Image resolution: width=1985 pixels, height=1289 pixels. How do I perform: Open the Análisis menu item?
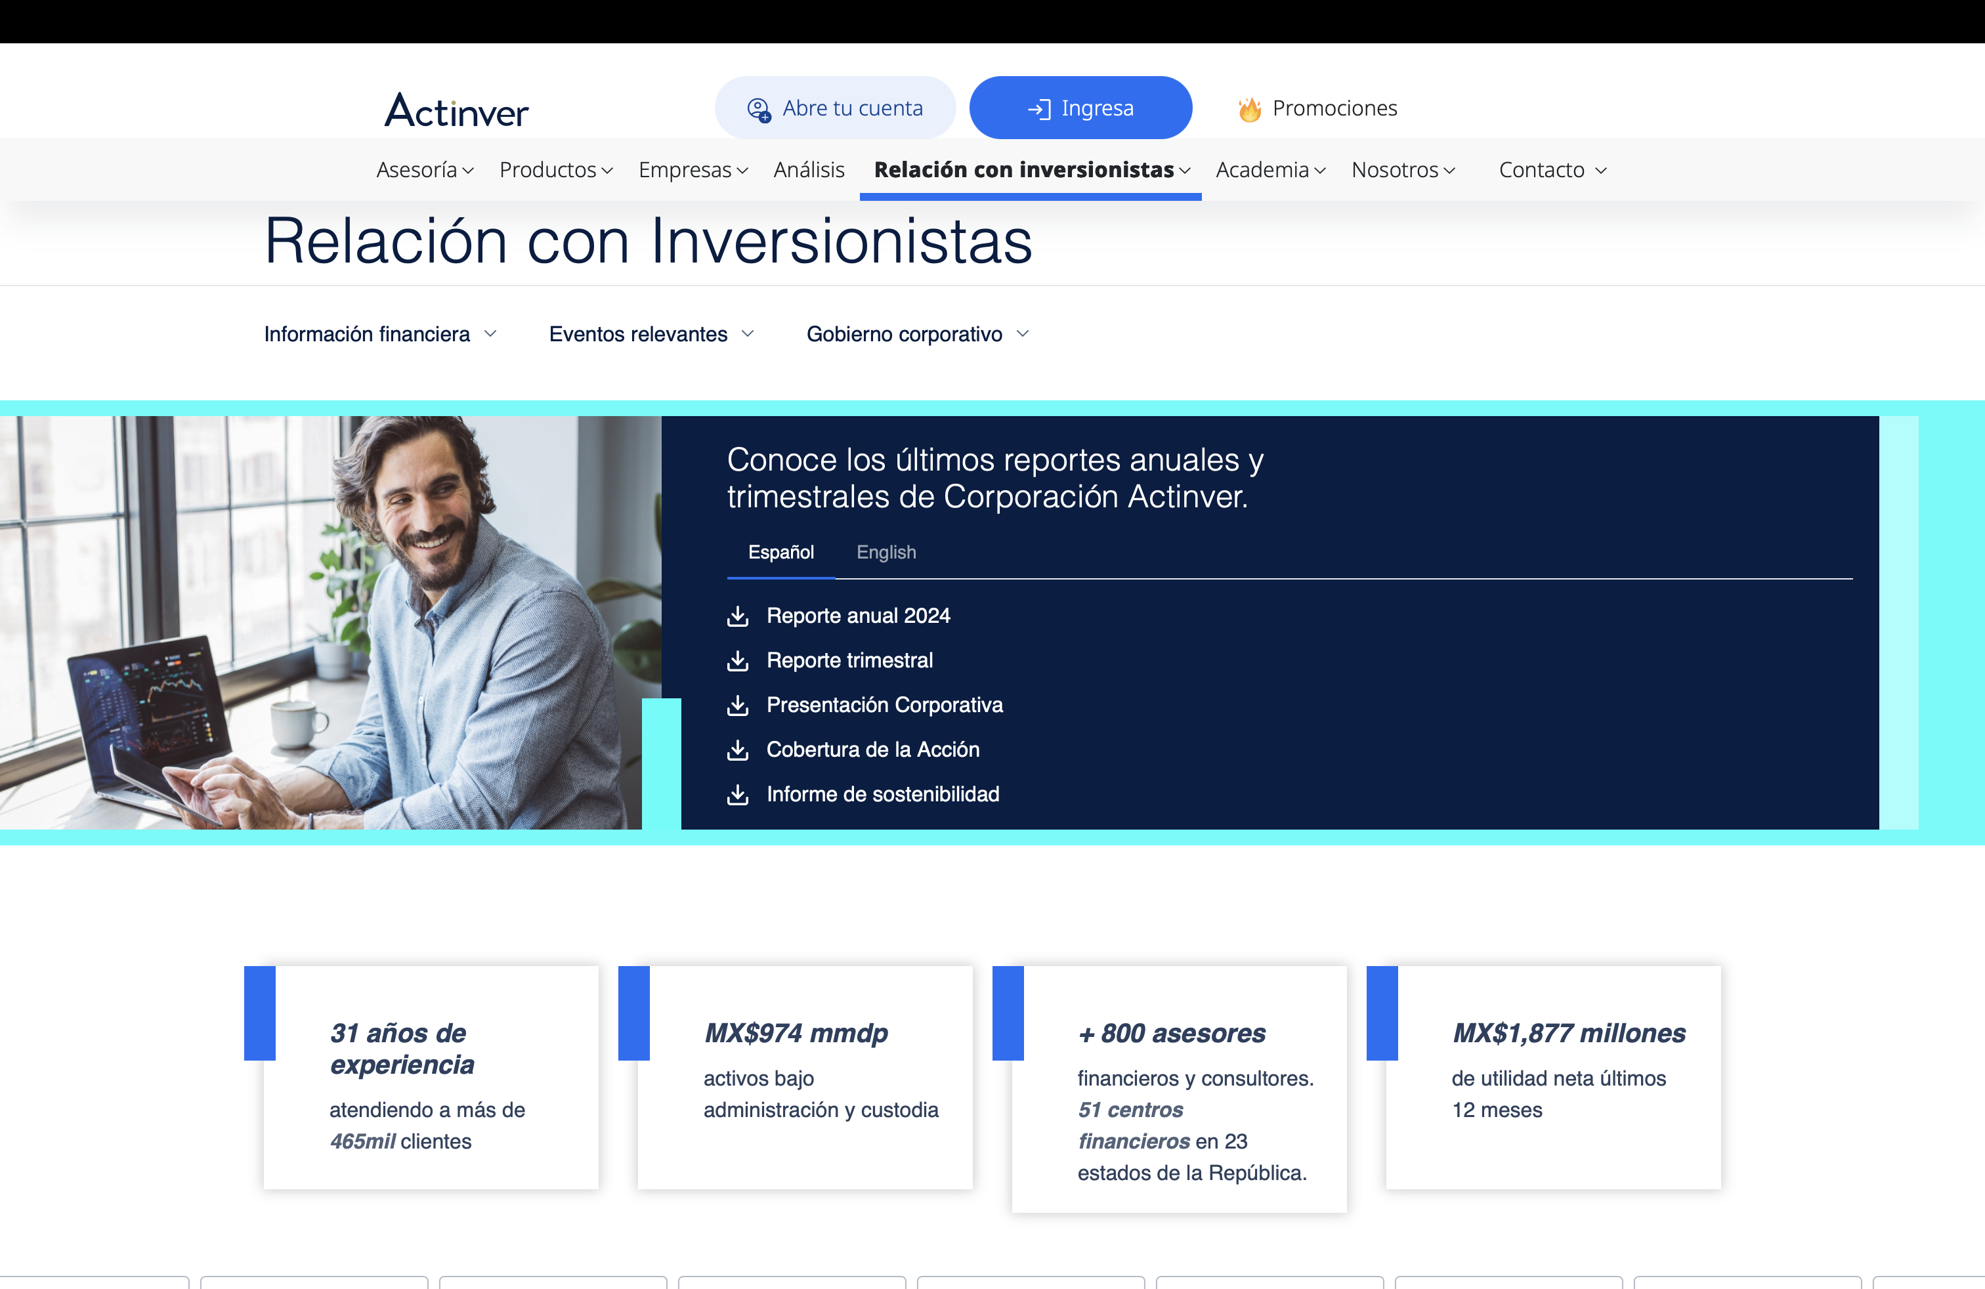pos(808,170)
